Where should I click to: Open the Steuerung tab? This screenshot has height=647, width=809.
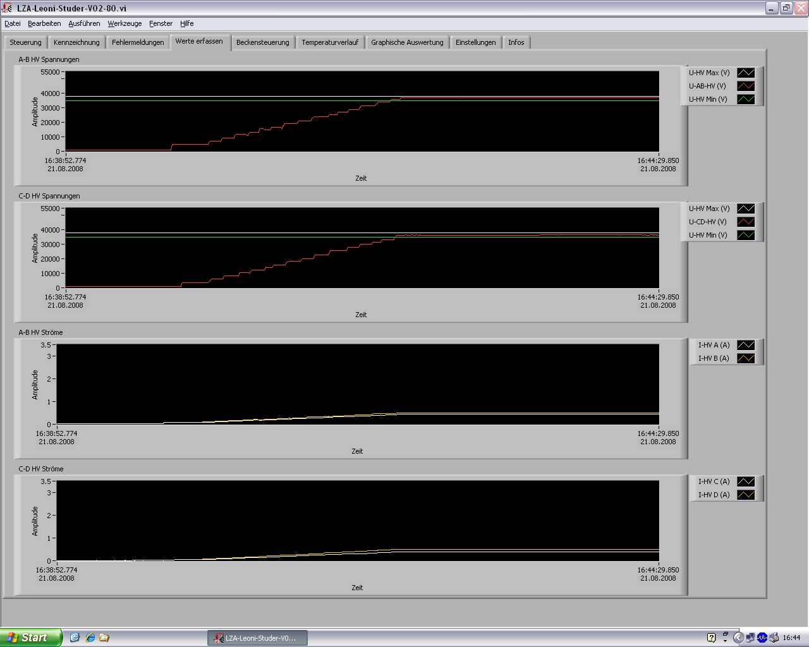pos(25,42)
